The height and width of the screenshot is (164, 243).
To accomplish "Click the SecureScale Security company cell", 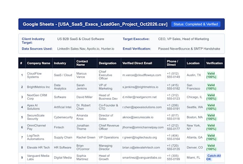I will click(39, 117).
